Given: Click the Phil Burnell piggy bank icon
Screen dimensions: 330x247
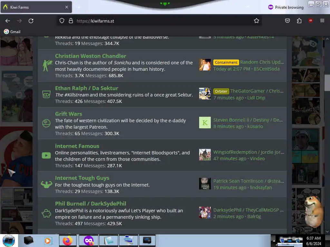Looking at the screenshot, I should (x=46, y=214).
